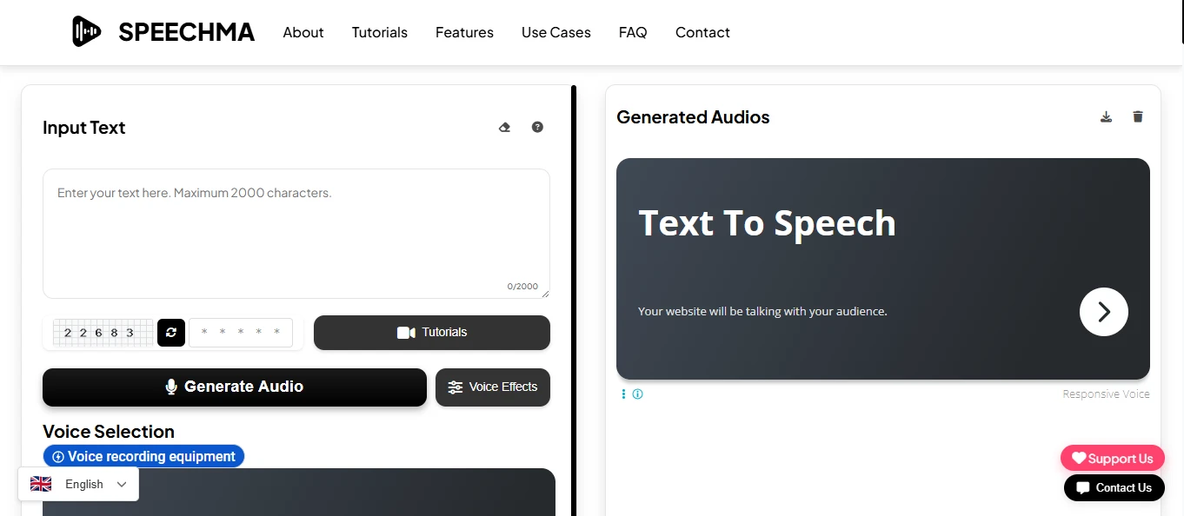Screen dimensions: 1184x516
Task: Open help via the question mark icon
Action: click(537, 127)
